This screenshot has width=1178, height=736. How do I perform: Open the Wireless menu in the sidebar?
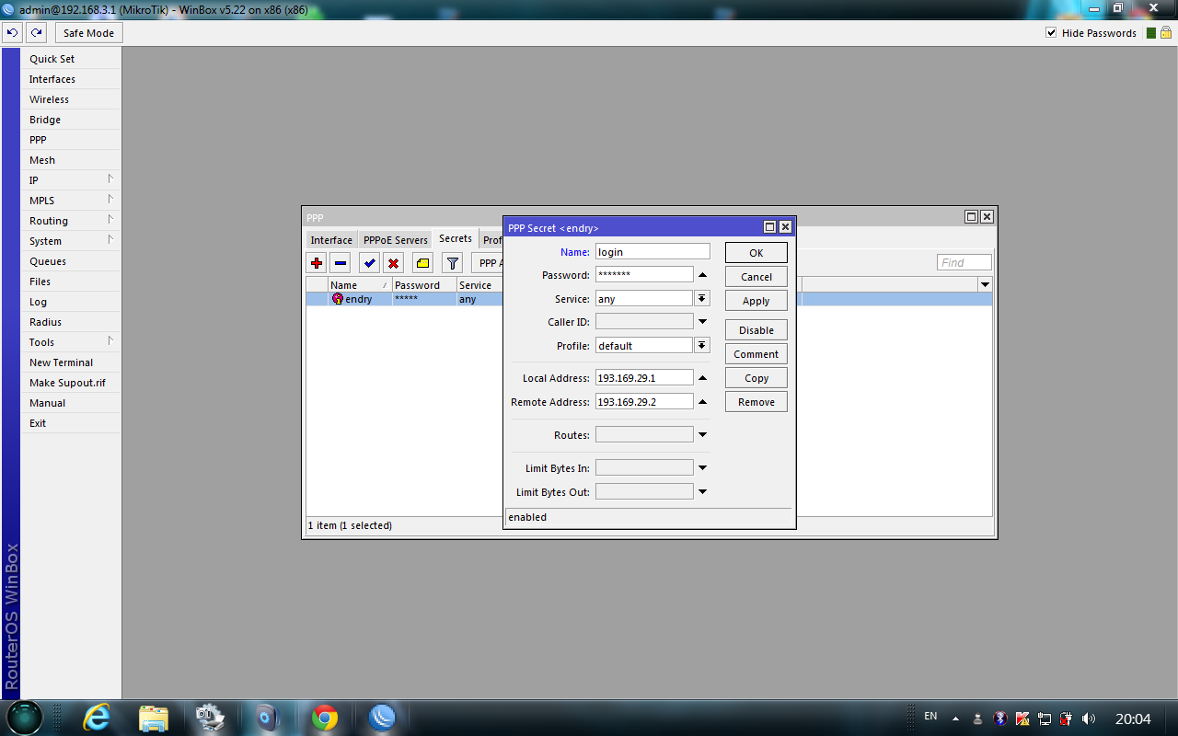49,99
